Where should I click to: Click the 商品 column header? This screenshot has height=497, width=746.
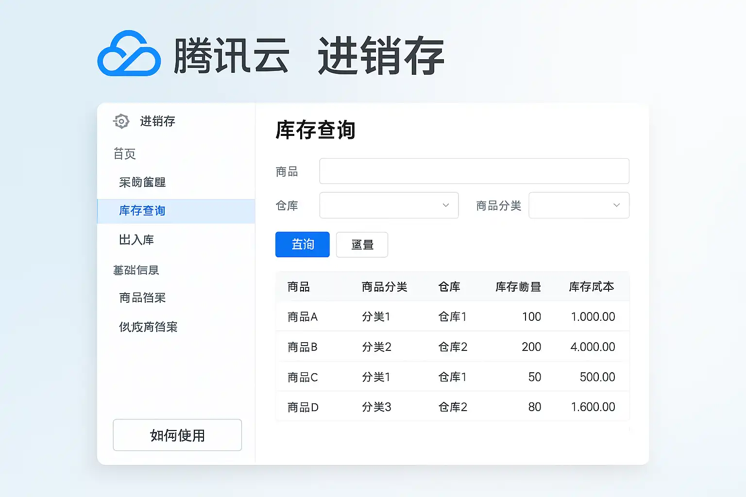pos(299,287)
